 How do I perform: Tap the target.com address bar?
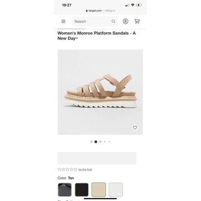pyautogui.click(x=100, y=10)
